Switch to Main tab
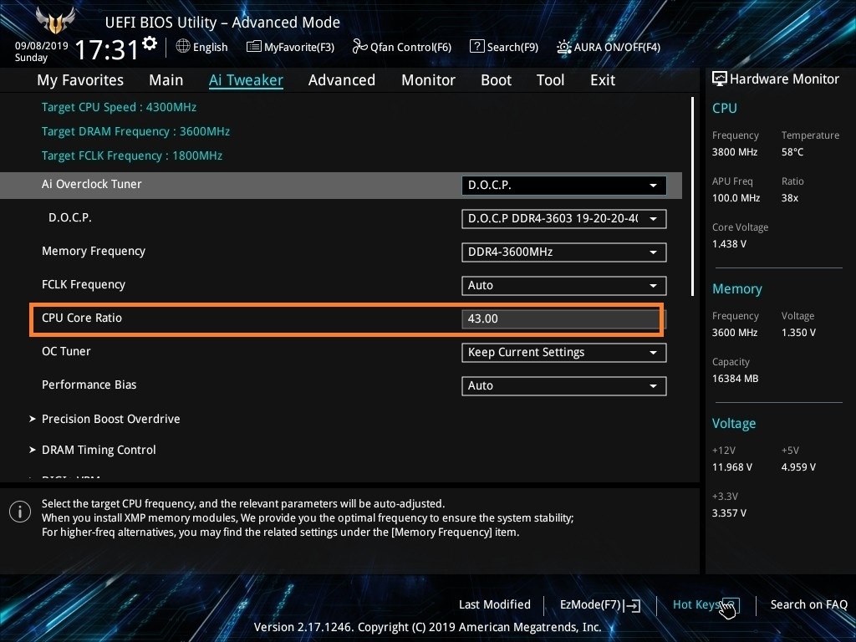856x642 pixels. [x=166, y=80]
